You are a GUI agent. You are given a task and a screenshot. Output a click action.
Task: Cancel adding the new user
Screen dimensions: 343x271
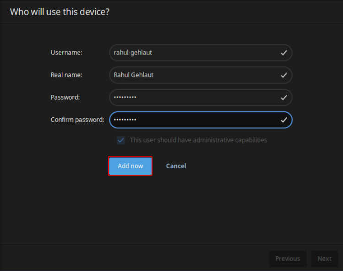pyautogui.click(x=176, y=166)
